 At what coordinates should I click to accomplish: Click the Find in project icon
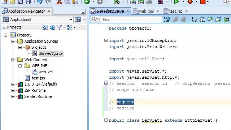(45, 27)
